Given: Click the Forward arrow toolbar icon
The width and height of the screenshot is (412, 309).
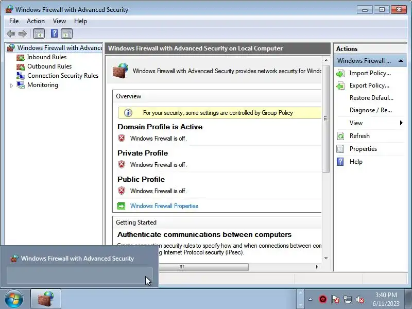Looking at the screenshot, I should 23,33.
